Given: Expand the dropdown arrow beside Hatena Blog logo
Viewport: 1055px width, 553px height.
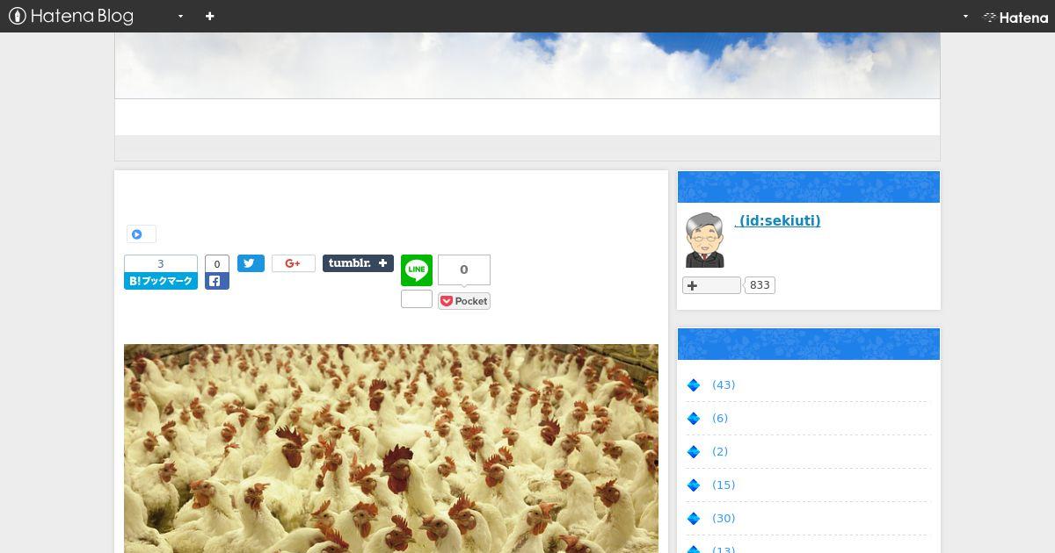Looking at the screenshot, I should (180, 16).
